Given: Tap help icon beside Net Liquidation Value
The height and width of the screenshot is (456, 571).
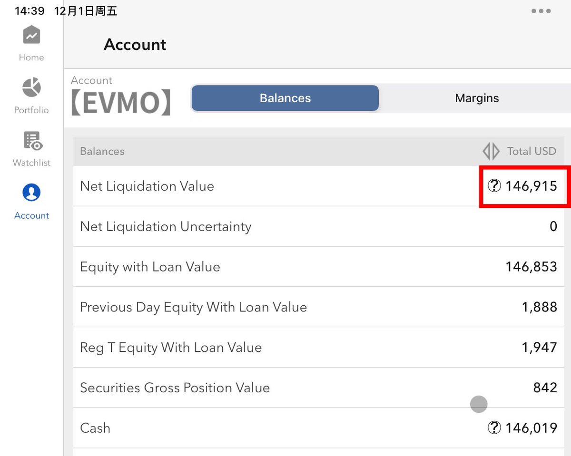Looking at the screenshot, I should point(495,186).
